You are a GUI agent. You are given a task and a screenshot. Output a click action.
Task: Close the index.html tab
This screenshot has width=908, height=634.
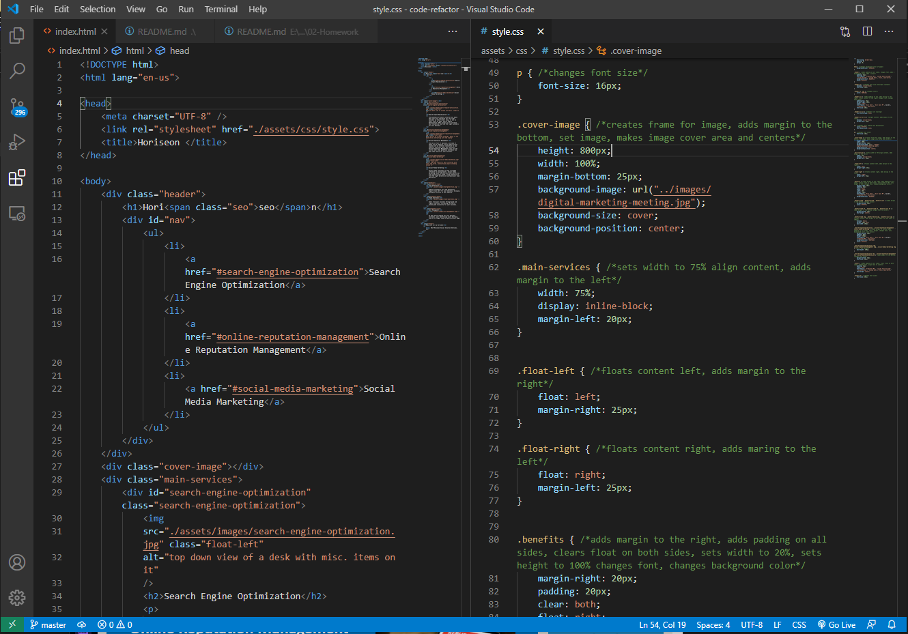pyautogui.click(x=104, y=31)
